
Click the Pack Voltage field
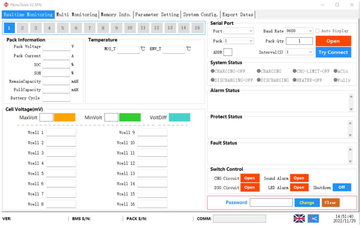tap(56, 47)
